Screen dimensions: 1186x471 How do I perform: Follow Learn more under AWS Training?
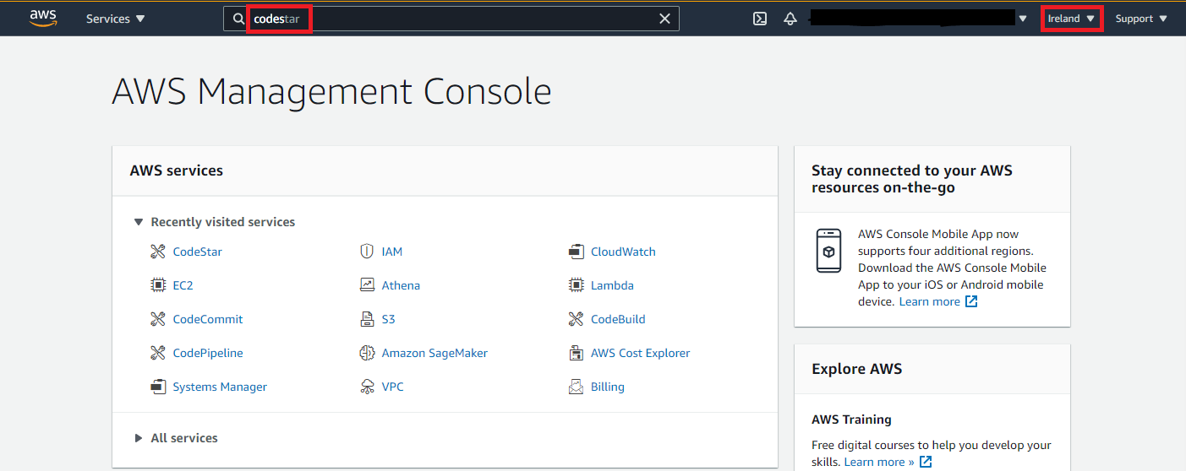pyautogui.click(x=879, y=462)
